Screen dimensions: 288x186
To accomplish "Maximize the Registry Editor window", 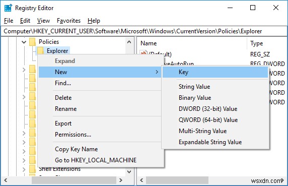I will [253, 8].
